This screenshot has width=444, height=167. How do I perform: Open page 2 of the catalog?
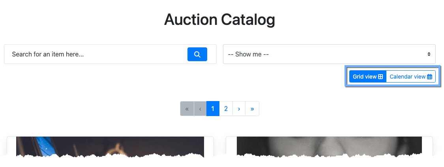click(226, 109)
